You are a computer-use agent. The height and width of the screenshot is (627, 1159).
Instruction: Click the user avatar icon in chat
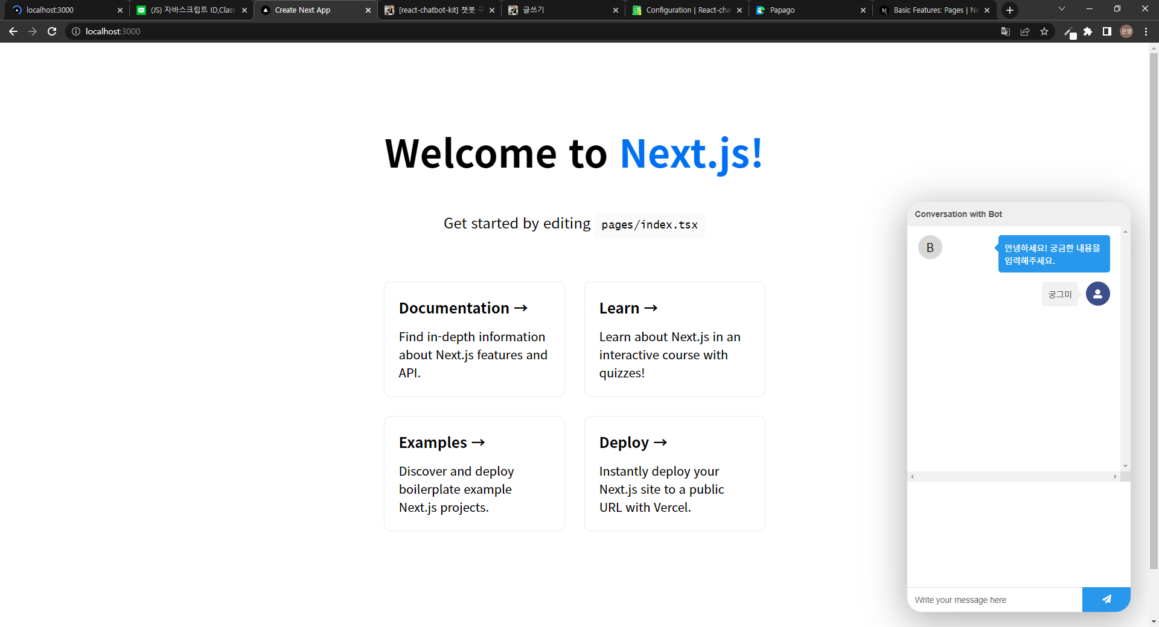pyautogui.click(x=1097, y=294)
